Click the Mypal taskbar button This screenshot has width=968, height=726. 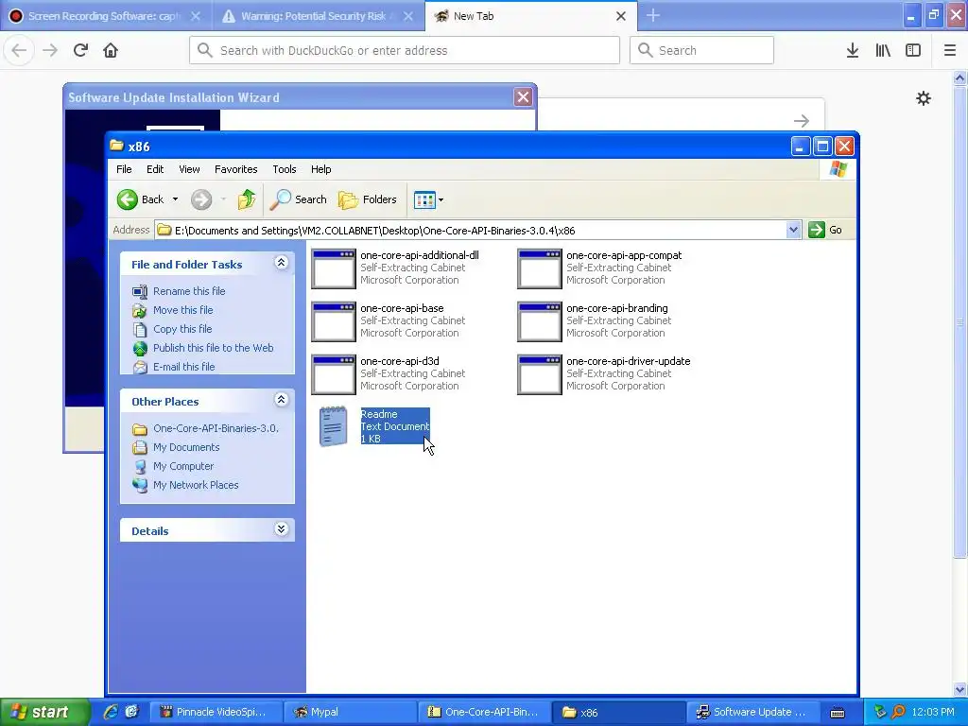click(x=349, y=712)
